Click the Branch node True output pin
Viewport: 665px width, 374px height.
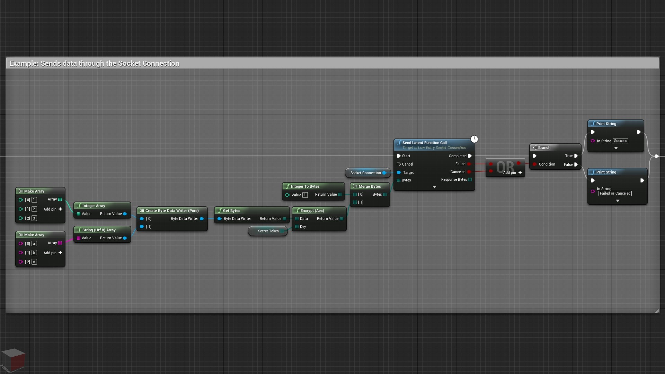576,156
